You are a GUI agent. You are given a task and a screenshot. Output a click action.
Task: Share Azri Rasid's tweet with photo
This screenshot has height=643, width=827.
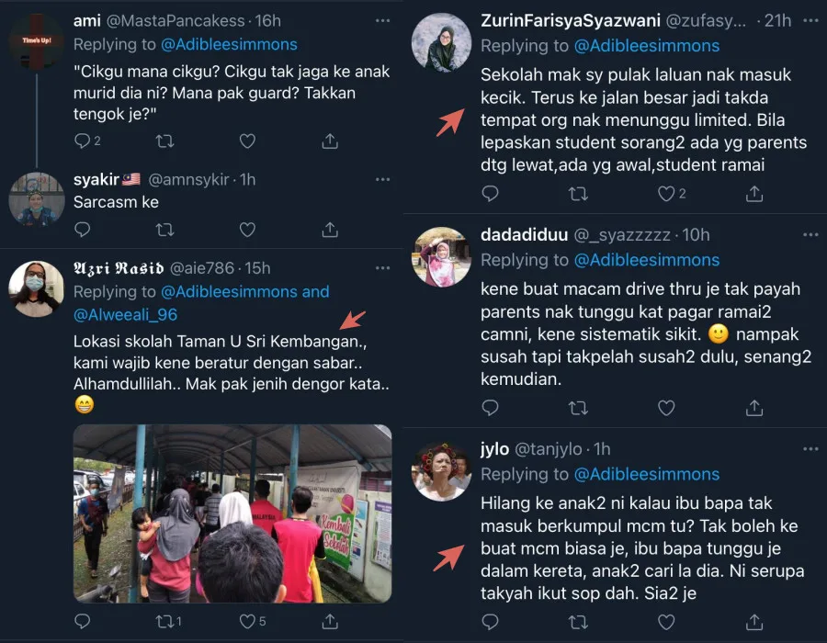pos(330,621)
